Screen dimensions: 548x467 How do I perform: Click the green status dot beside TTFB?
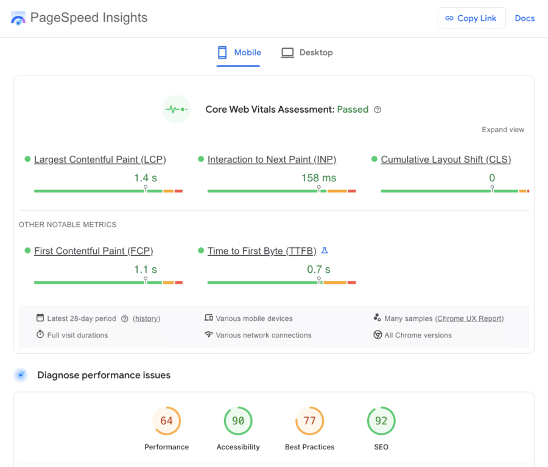point(201,251)
